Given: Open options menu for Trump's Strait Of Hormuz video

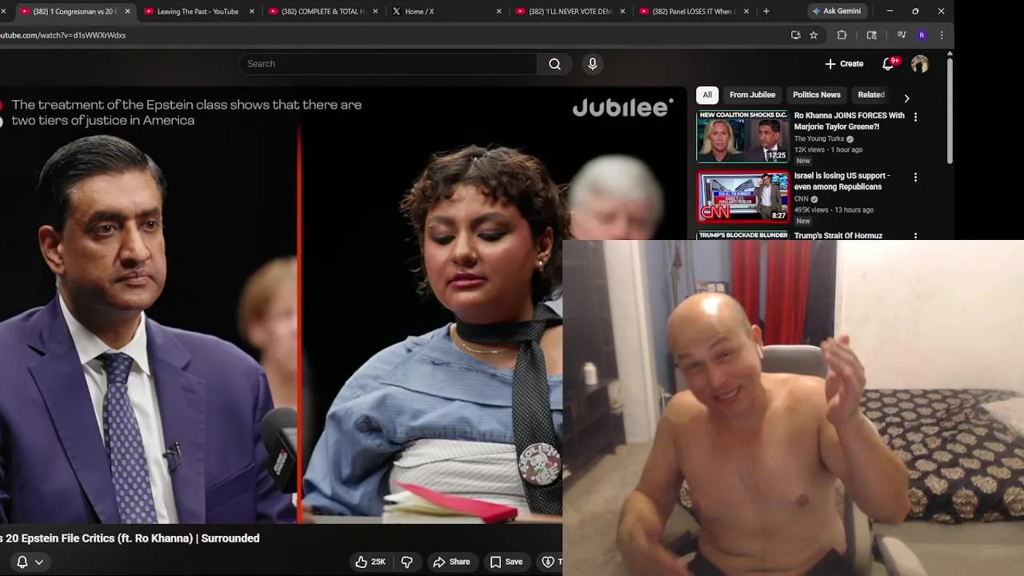Looking at the screenshot, I should (915, 236).
